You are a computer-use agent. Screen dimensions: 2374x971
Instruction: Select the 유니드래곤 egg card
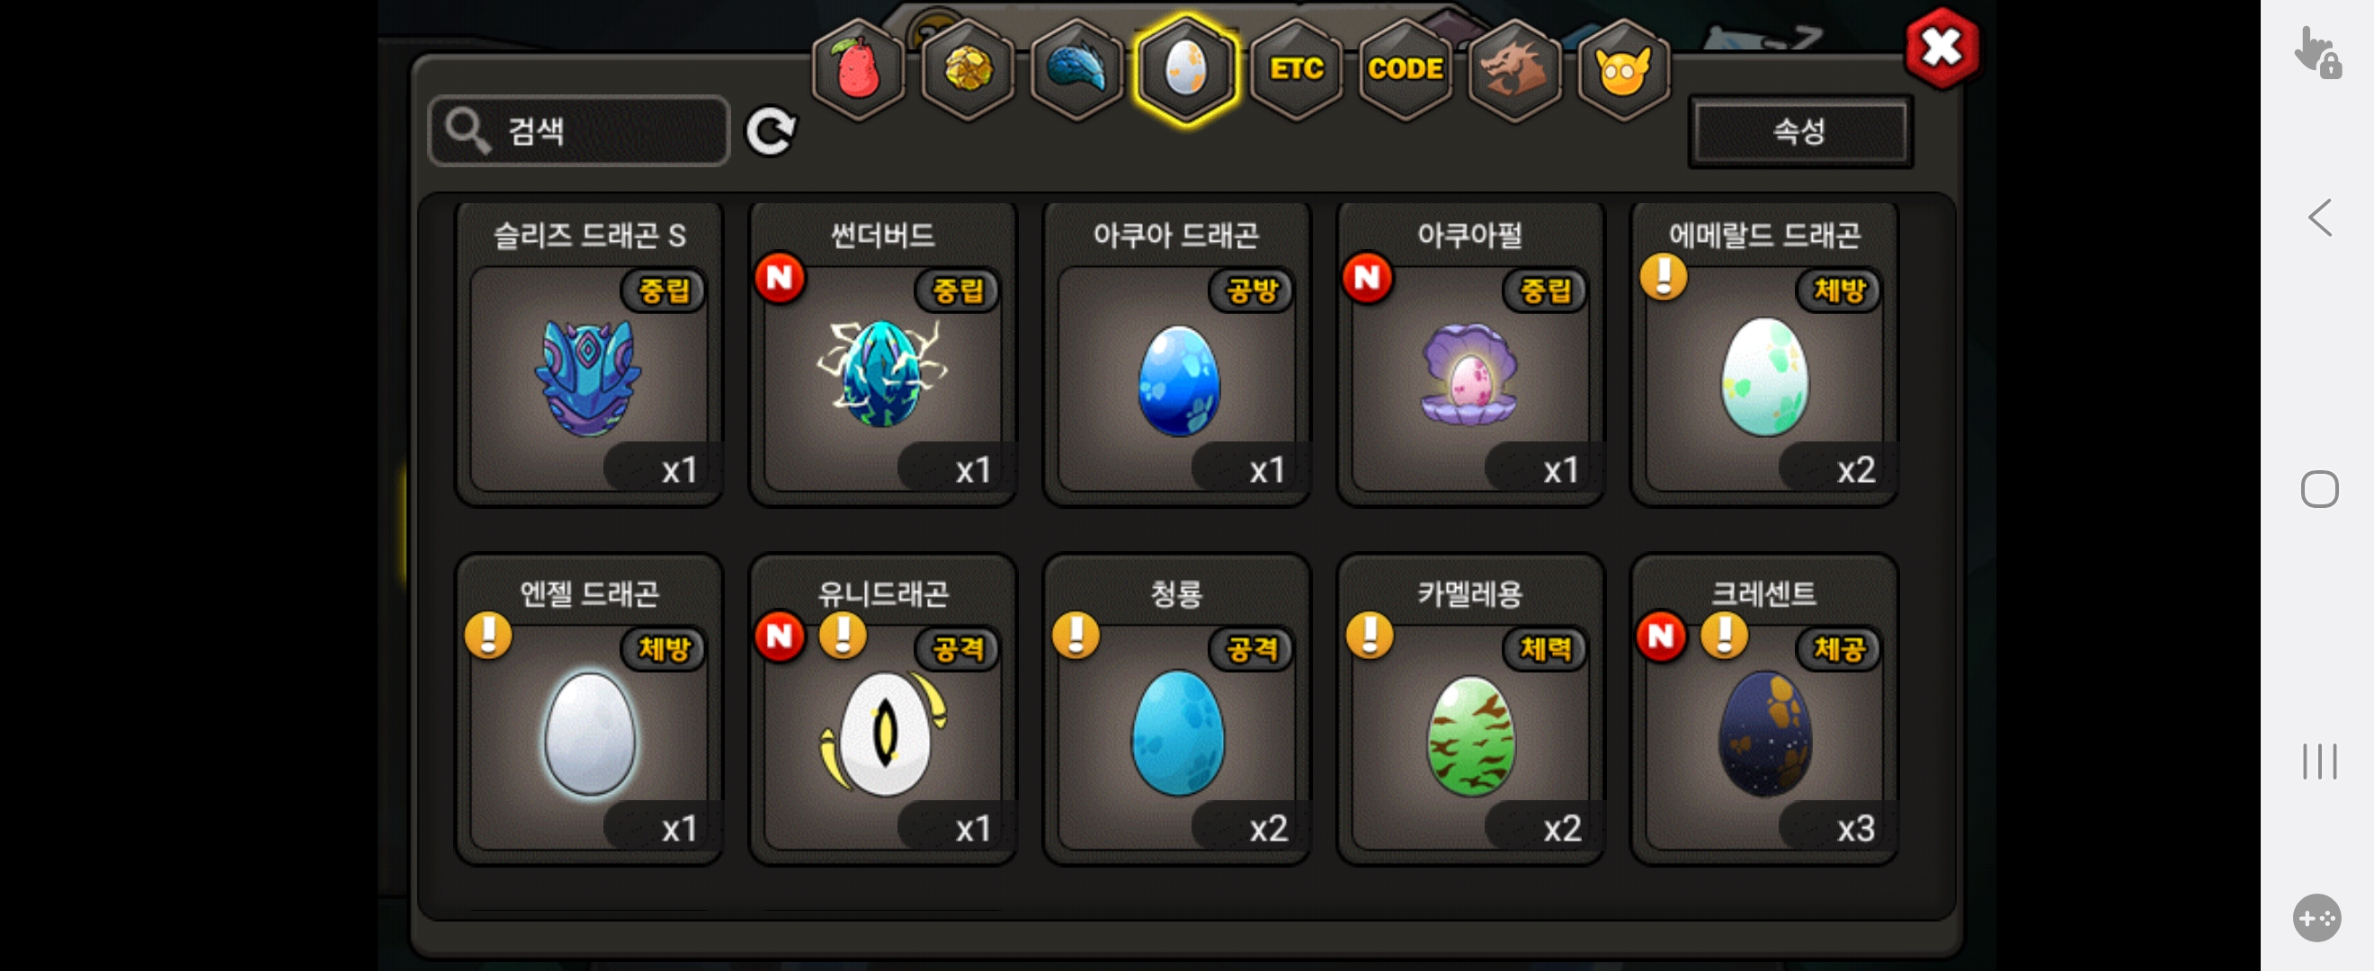click(883, 709)
